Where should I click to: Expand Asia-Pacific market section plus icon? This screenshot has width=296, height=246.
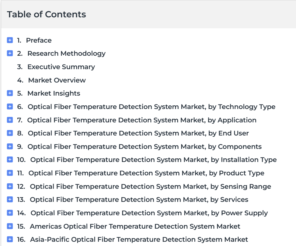pos(10,240)
